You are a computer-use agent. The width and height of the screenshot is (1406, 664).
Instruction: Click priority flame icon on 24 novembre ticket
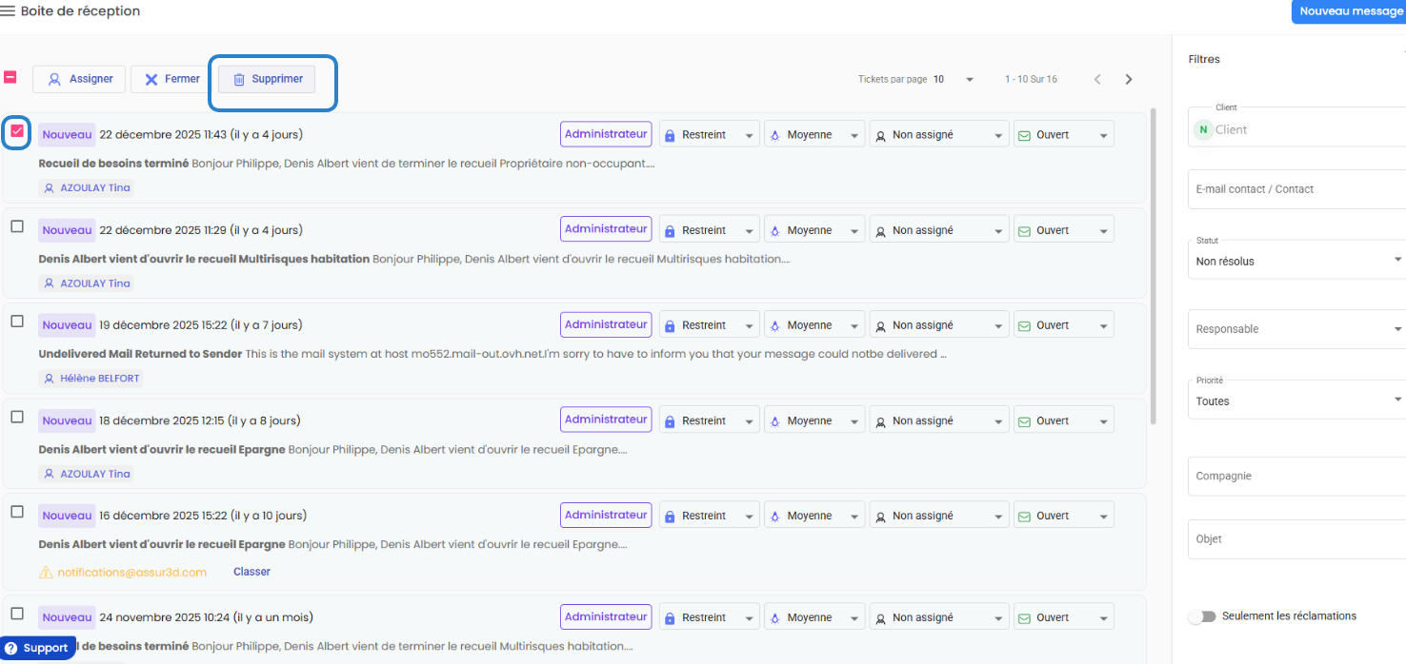tap(774, 618)
